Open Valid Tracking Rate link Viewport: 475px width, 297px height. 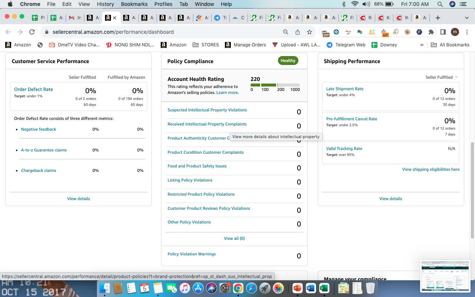pyautogui.click(x=344, y=148)
